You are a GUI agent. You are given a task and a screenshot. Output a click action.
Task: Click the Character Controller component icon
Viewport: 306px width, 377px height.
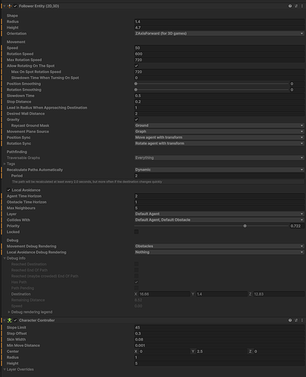10,320
